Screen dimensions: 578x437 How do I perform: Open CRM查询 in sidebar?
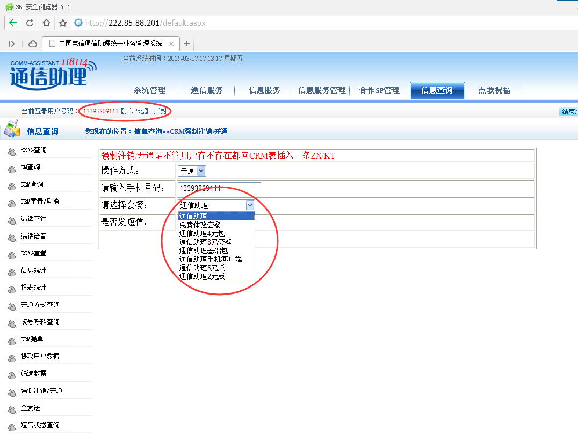(32, 184)
